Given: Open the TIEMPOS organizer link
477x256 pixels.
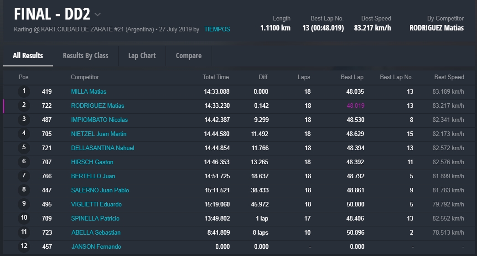Looking at the screenshot, I should [217, 29].
